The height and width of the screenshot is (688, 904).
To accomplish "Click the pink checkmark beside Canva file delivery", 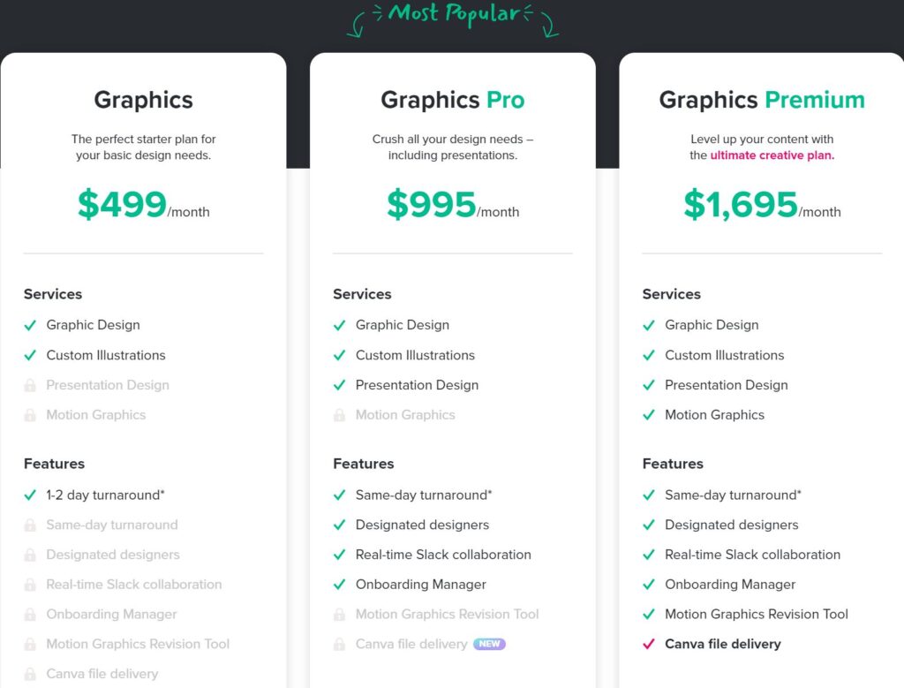I will point(649,644).
